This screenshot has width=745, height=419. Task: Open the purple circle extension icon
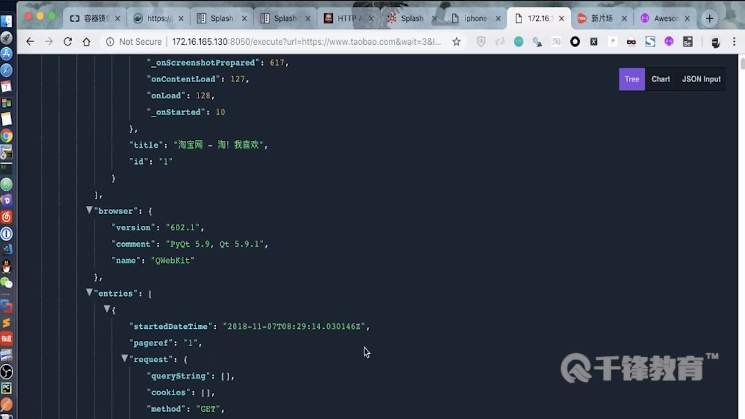pos(669,42)
